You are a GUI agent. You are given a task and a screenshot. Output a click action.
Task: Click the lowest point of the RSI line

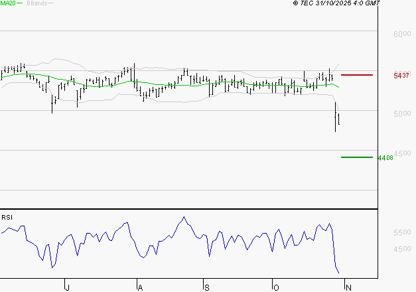(x=338, y=272)
